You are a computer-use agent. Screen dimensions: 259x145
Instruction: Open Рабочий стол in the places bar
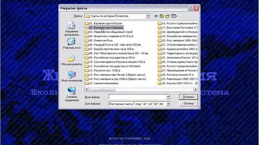(x=72, y=43)
